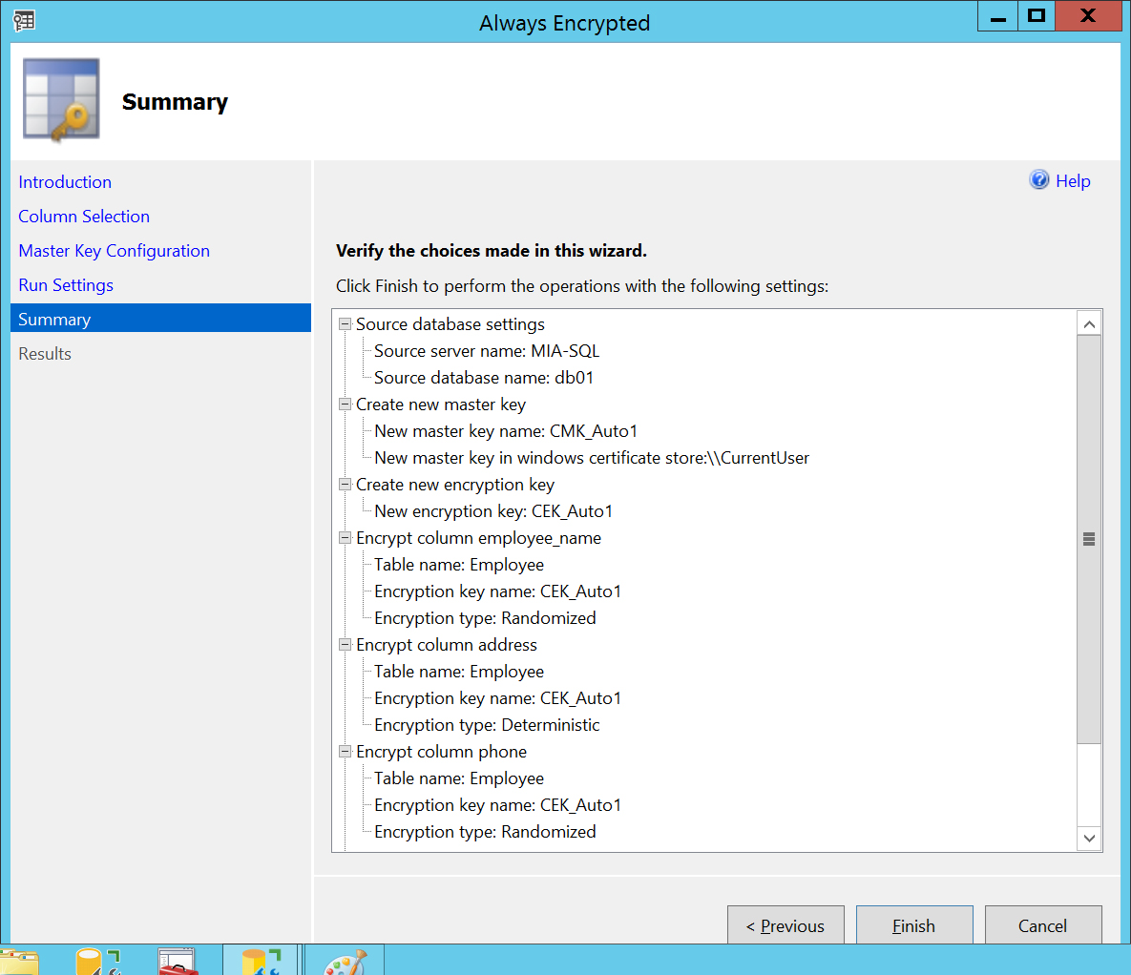
Task: Select Table name row under employee_name
Action: point(459,565)
